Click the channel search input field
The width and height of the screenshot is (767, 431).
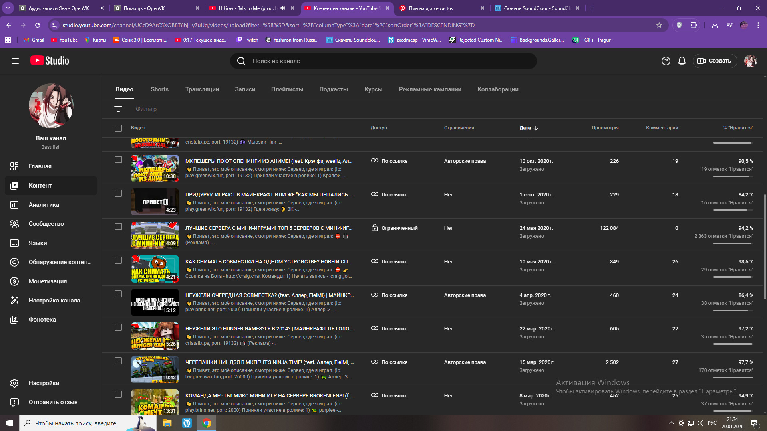click(x=383, y=61)
